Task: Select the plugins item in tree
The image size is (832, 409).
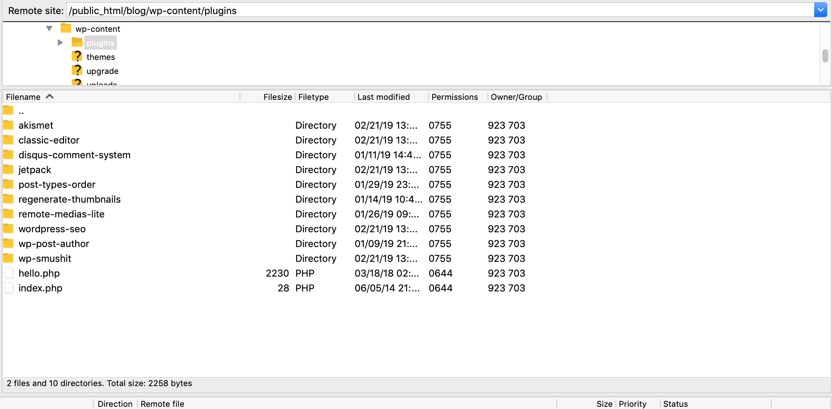Action: (x=100, y=43)
